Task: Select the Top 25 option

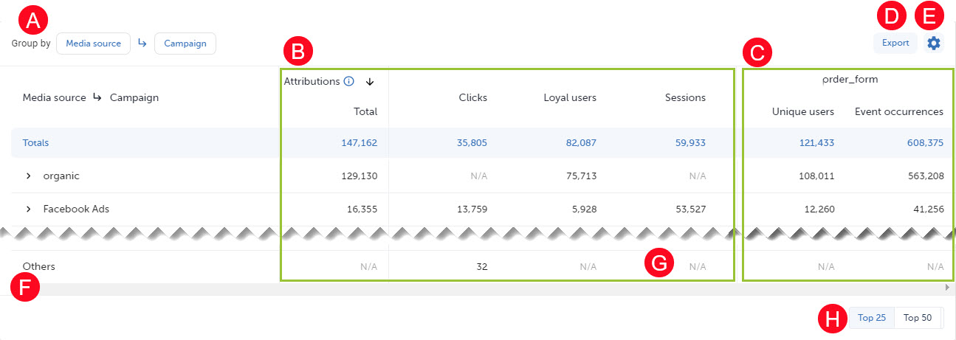Action: tap(871, 318)
